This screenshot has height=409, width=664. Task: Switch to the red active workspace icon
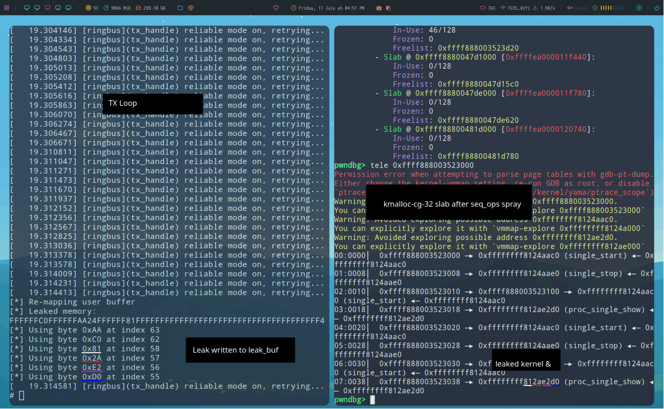[48, 8]
